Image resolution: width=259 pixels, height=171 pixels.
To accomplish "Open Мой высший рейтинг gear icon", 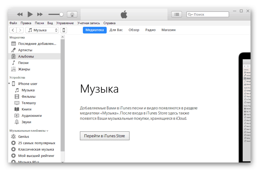I will [x=13, y=156].
